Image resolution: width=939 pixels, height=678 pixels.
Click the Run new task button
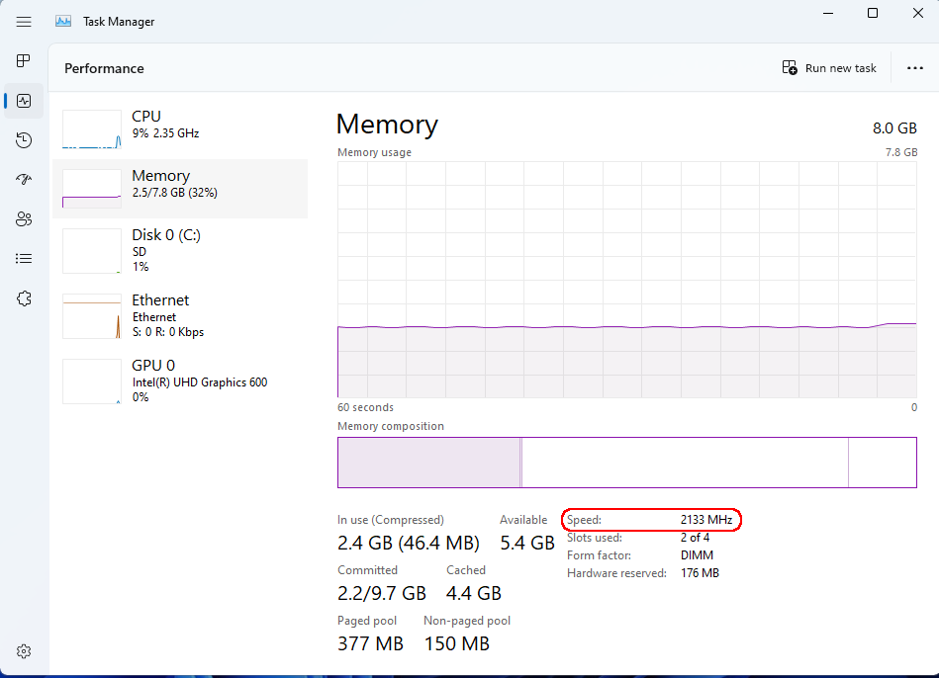point(829,67)
